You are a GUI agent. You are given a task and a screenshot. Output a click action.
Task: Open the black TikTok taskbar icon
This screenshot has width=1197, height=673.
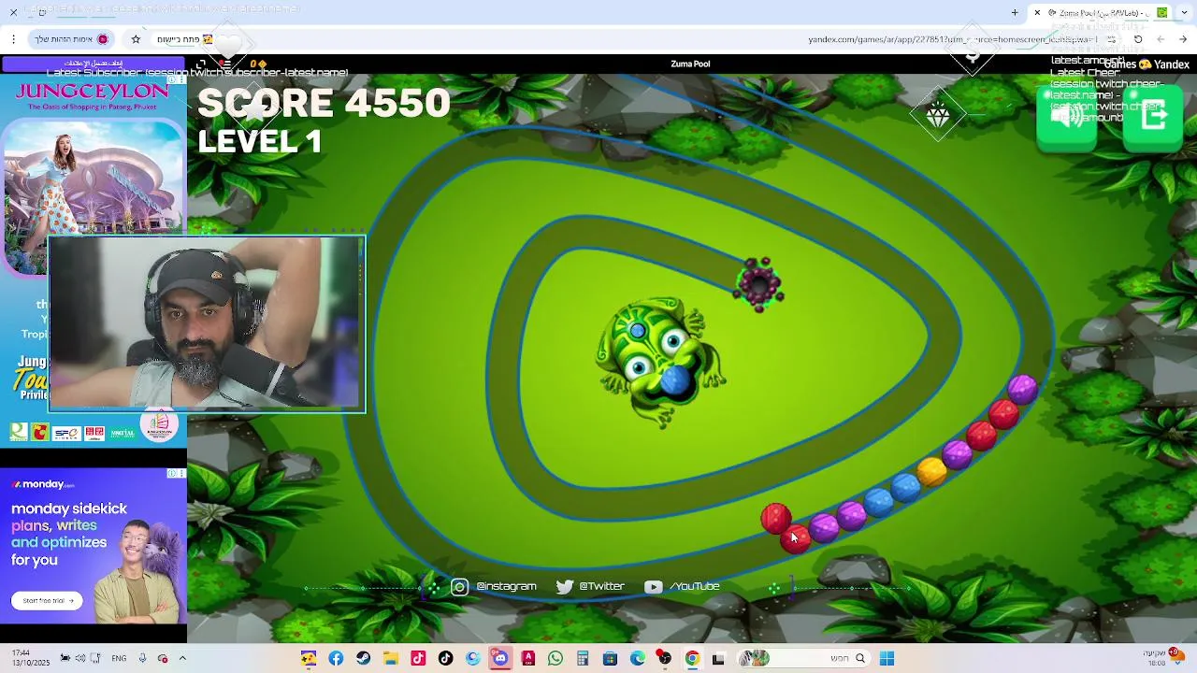pyautogui.click(x=445, y=658)
